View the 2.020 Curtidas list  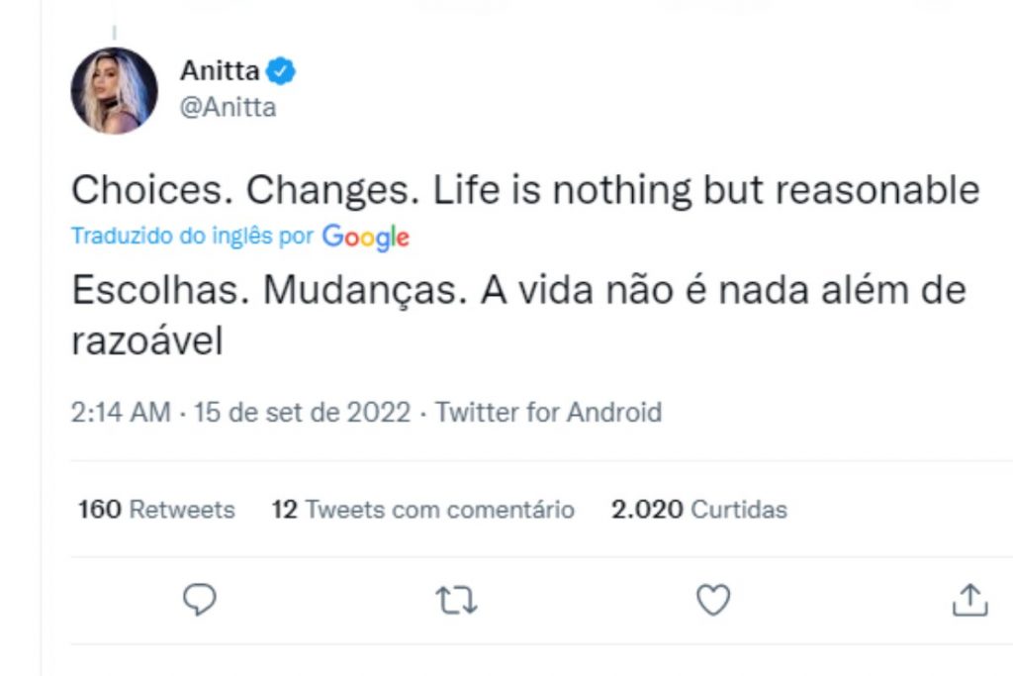pos(696,509)
